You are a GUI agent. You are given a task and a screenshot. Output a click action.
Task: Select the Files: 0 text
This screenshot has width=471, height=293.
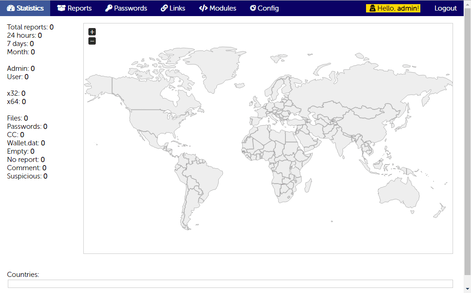point(17,118)
